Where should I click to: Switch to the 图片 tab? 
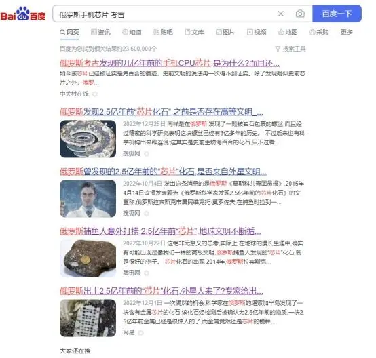coord(225,32)
